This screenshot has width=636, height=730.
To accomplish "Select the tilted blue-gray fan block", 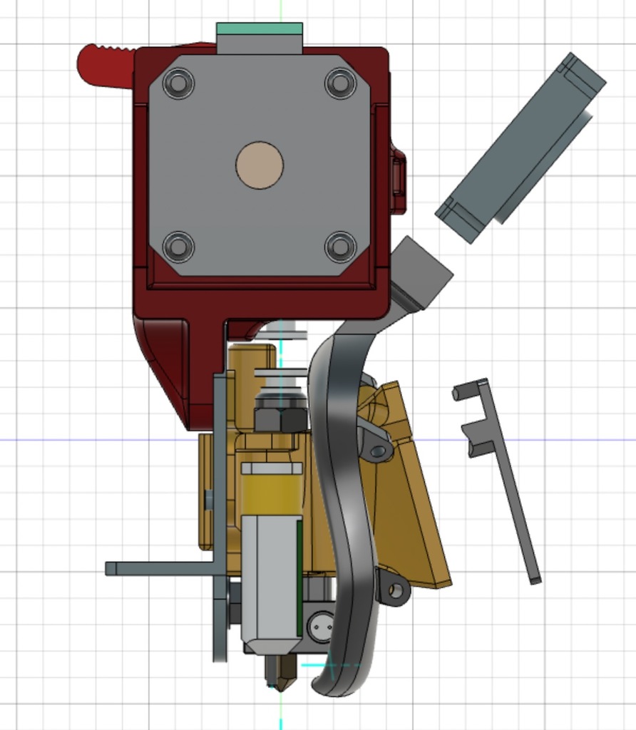I will [520, 148].
